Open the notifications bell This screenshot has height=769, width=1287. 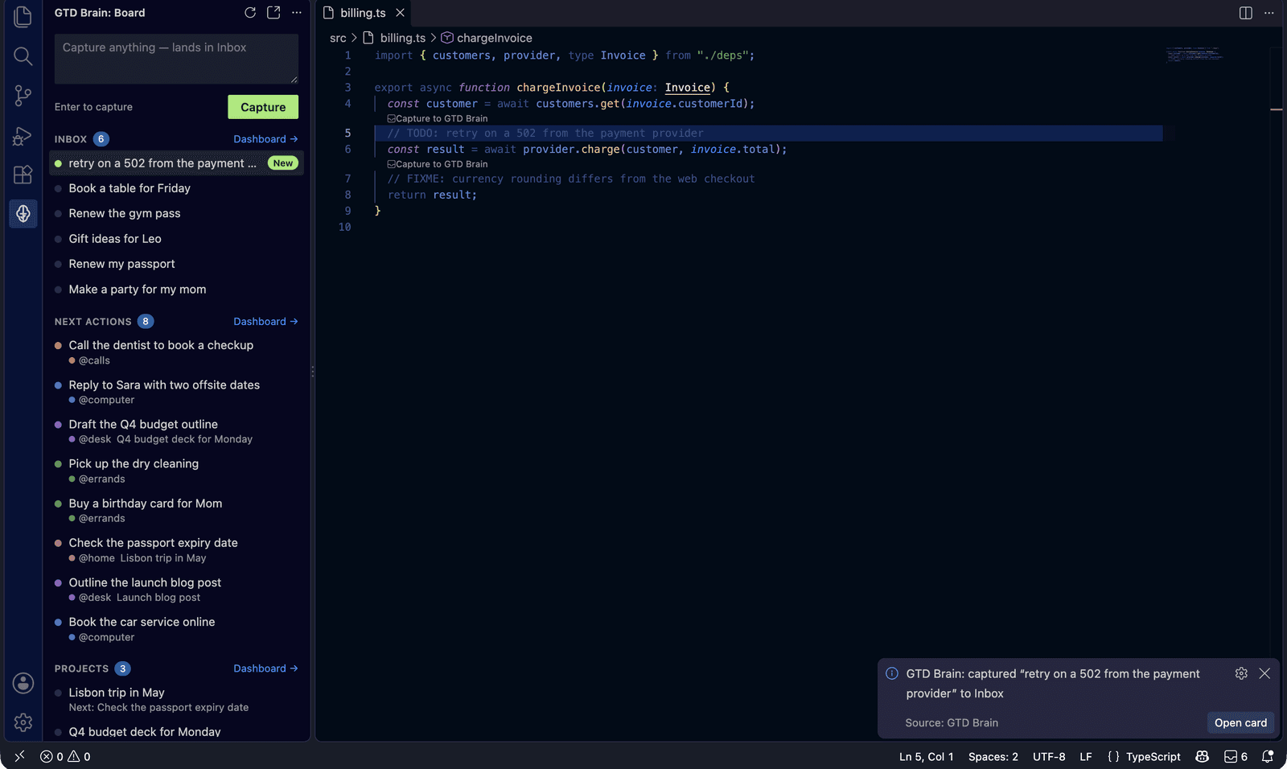tap(1268, 756)
